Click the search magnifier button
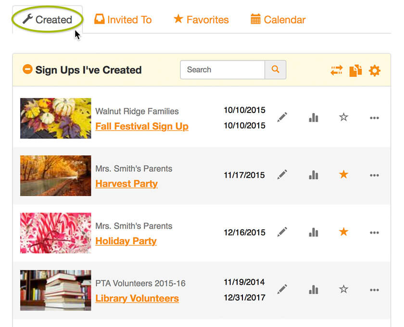 point(275,70)
